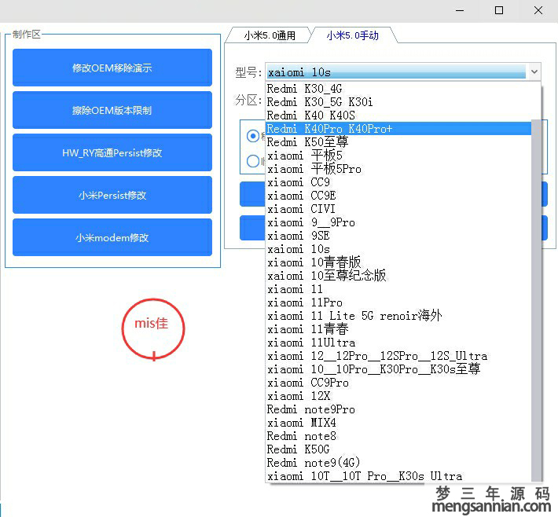Choose xaiomi 10s in the dropdown list
This screenshot has height=517, width=558.
pyautogui.click(x=398, y=249)
